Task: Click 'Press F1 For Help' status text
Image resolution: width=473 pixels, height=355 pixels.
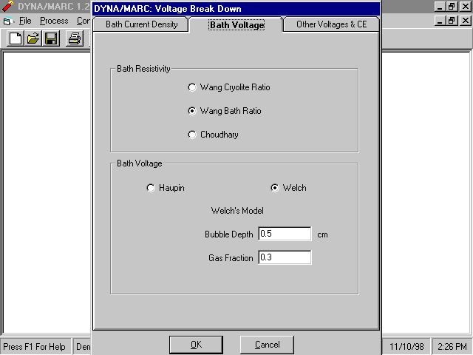Action: [34, 347]
